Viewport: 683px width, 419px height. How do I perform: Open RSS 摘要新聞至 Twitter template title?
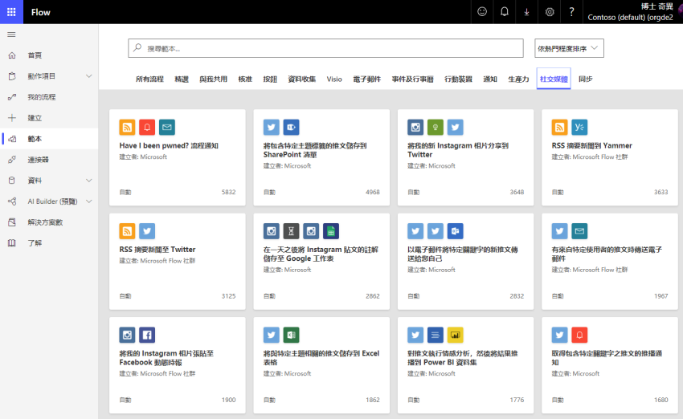pos(157,250)
